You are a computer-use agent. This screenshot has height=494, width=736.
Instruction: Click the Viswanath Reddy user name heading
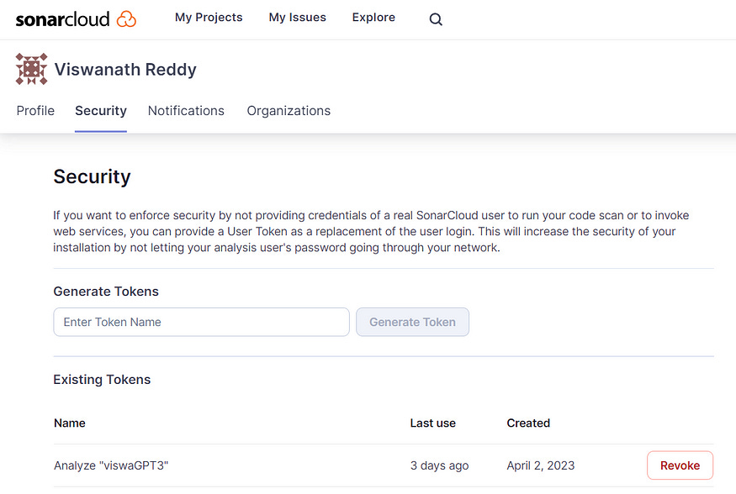pos(125,70)
